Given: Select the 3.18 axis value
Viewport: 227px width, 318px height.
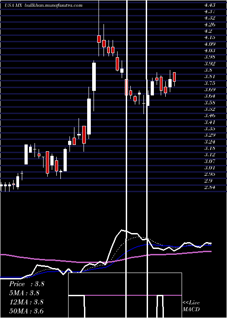Looking at the screenshot, I should click(x=210, y=149).
